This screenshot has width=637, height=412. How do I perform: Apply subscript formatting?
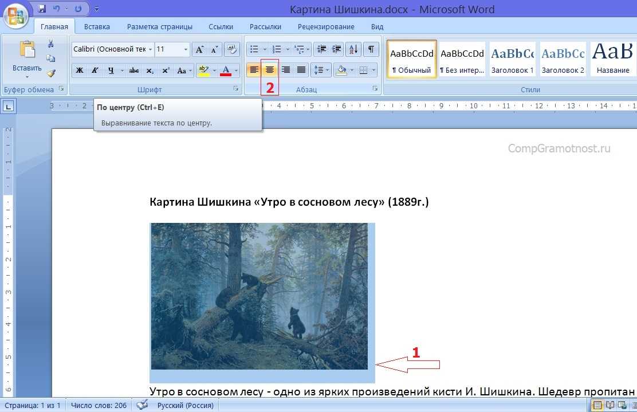(x=150, y=70)
